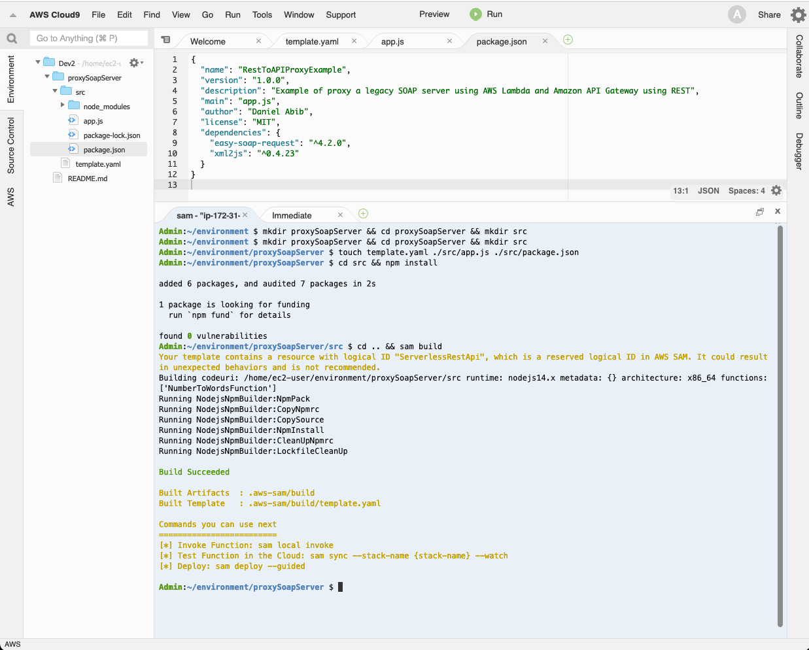The height and width of the screenshot is (650, 809).
Task: Click the green Run play icon
Action: (x=475, y=14)
